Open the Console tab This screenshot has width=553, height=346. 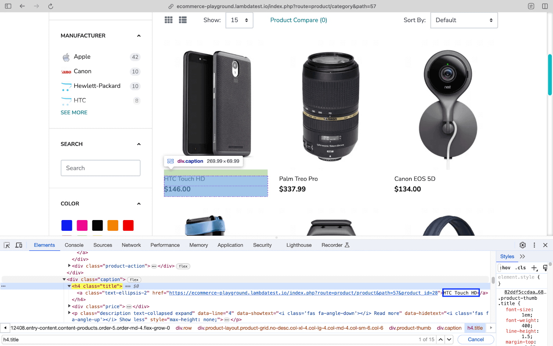pos(74,245)
